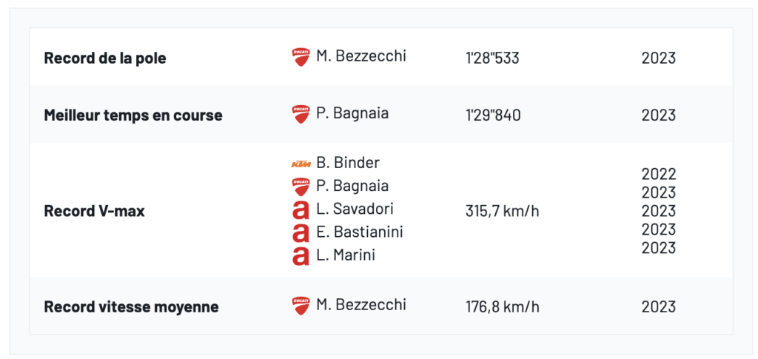Open rider name L. Marini
The height and width of the screenshot is (359, 758).
point(346,255)
